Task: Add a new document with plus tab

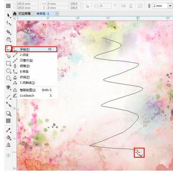Action: (57, 14)
